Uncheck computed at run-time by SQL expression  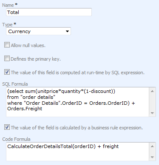(7, 72)
